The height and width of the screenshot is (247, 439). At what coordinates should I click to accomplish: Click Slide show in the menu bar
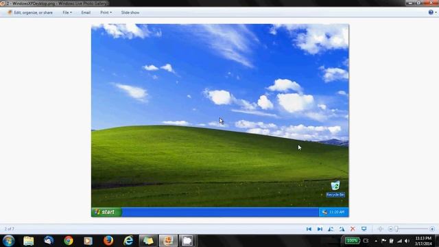click(130, 12)
